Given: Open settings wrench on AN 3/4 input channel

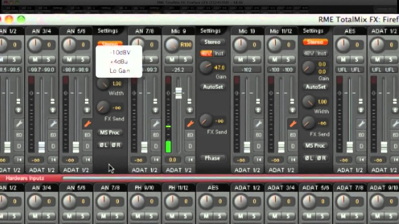Looking at the screenshot, I should [53, 124].
